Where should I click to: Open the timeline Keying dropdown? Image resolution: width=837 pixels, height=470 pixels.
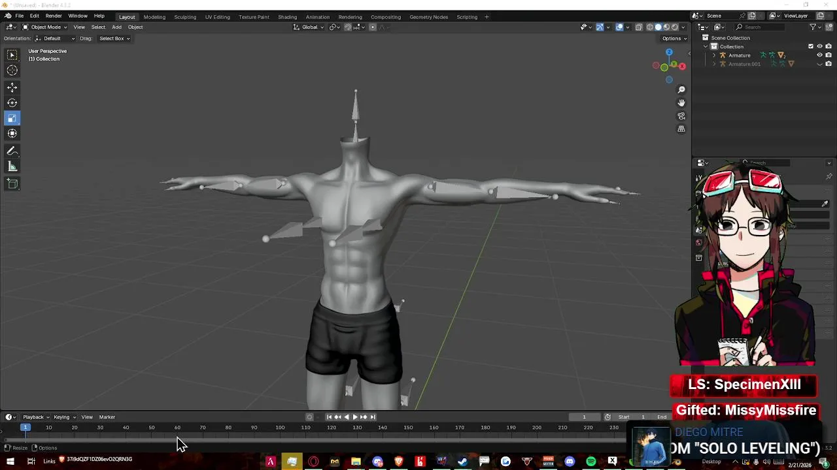[64, 417]
